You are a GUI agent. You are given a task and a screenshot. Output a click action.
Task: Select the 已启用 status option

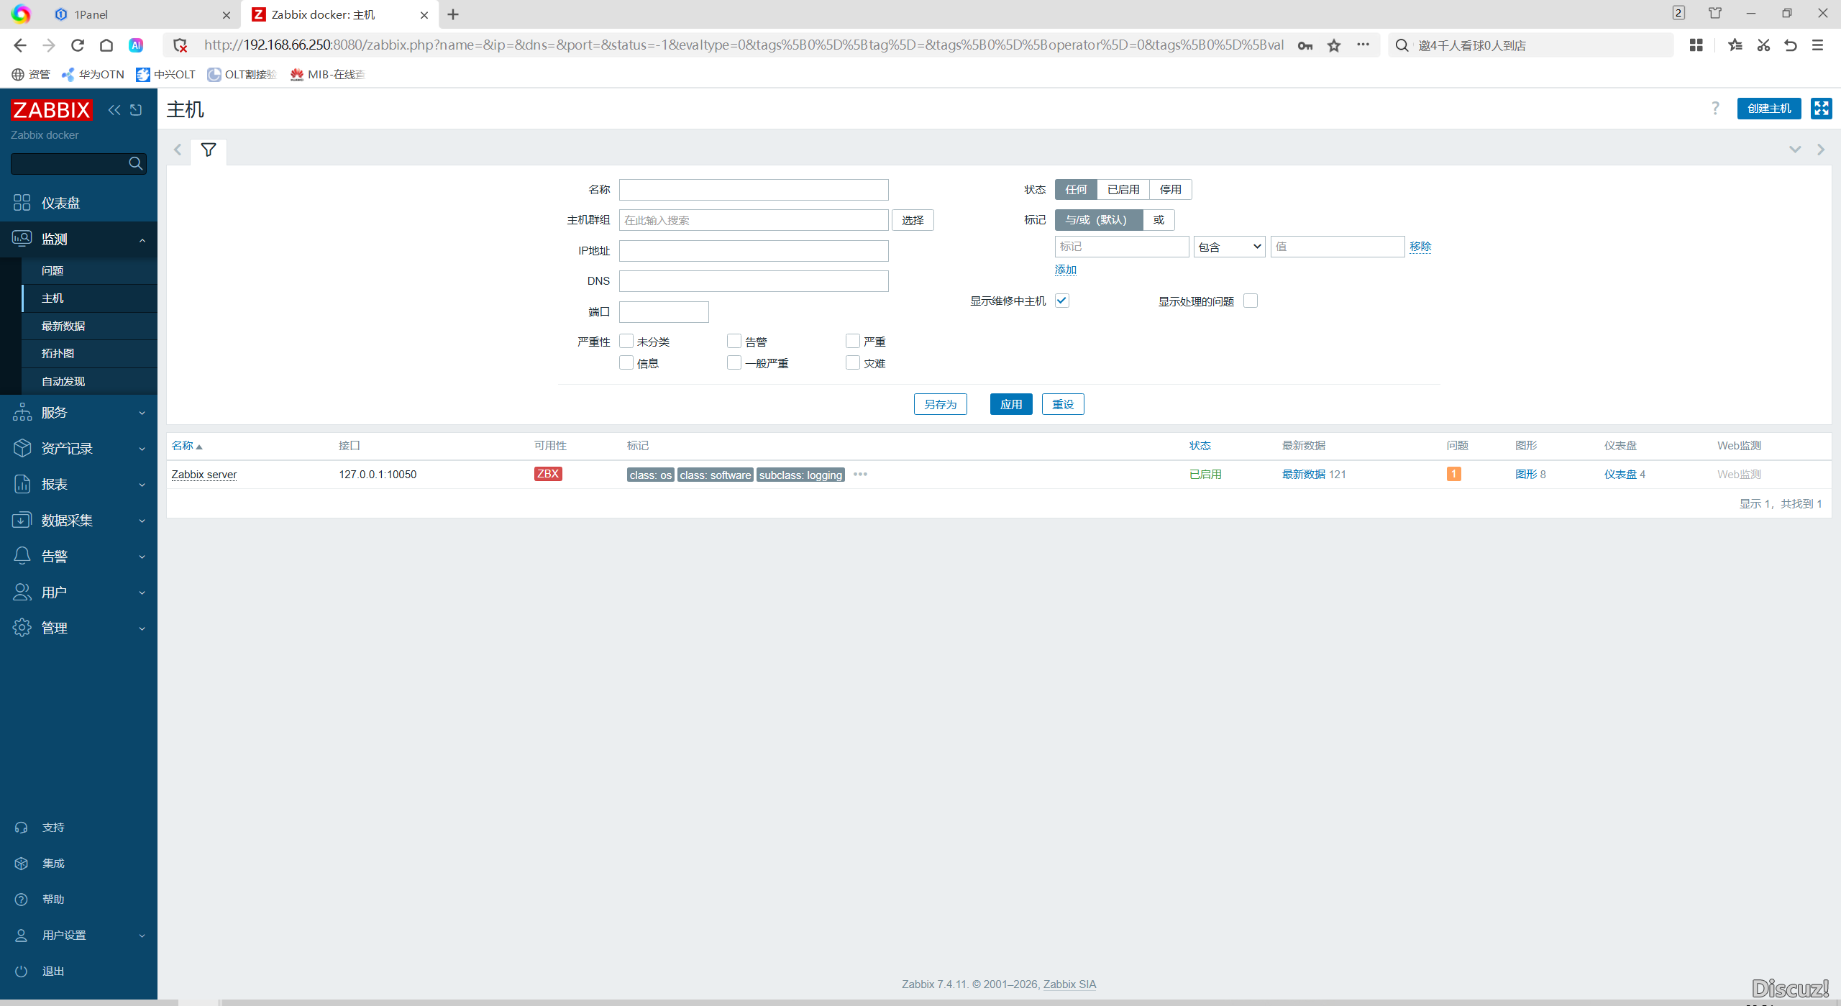point(1123,189)
